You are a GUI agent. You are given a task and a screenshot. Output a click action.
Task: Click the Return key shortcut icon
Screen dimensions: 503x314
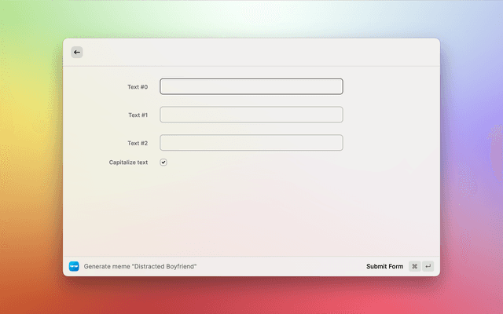tap(428, 266)
